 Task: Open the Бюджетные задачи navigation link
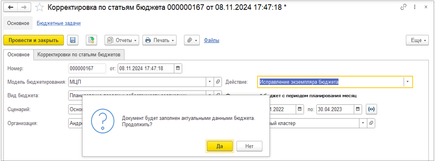pyautogui.click(x=59, y=23)
